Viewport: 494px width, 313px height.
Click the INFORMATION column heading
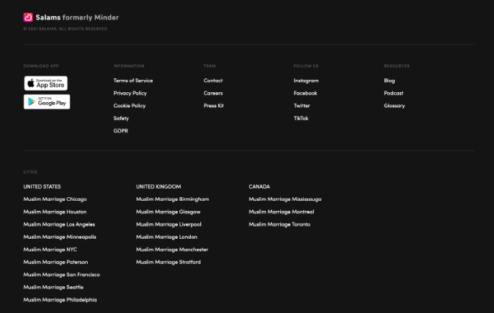point(129,65)
